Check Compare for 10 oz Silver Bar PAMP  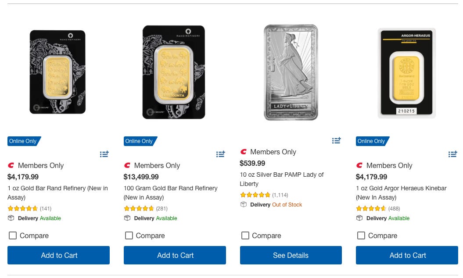245,235
